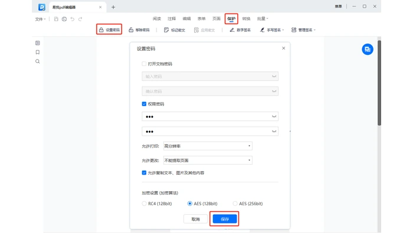Show password in permission confirm password field
This screenshot has height=233, width=413.
[x=274, y=131]
